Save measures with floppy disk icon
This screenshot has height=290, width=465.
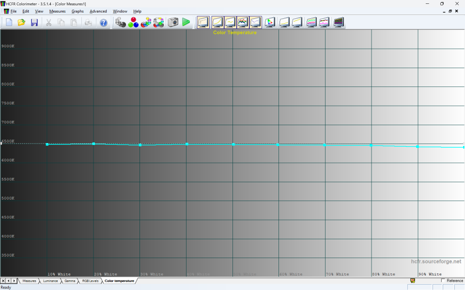coord(34,22)
